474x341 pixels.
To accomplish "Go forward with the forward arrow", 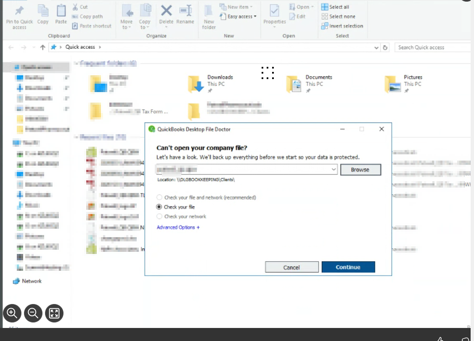I will [24, 47].
